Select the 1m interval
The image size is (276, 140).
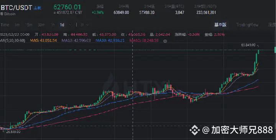click(17, 25)
